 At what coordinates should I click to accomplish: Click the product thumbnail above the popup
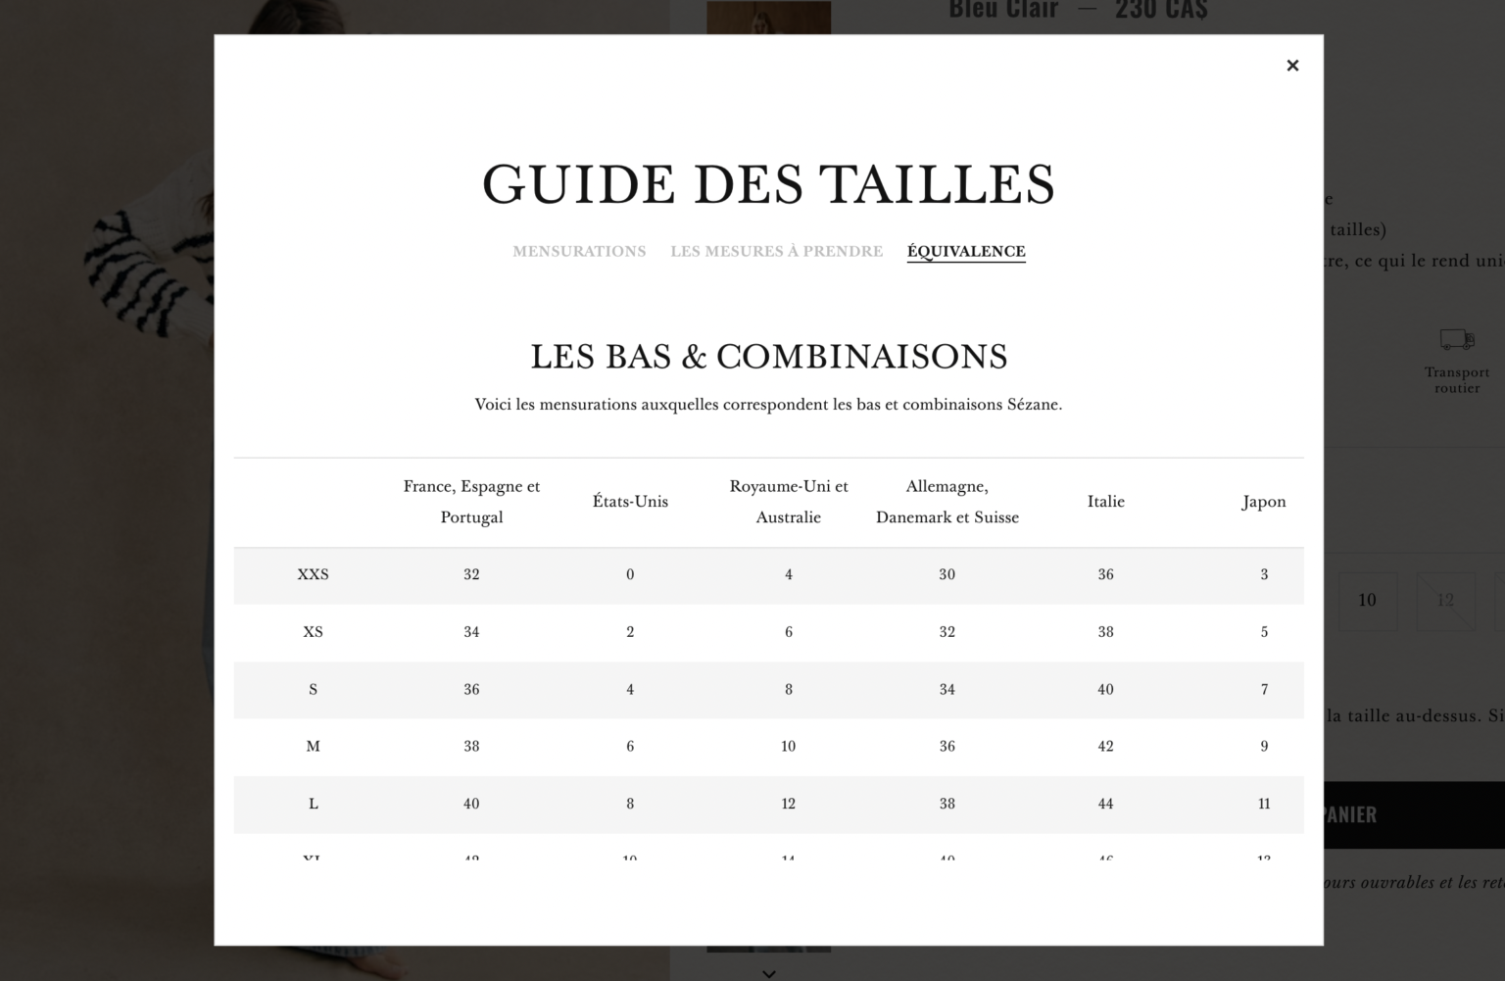pyautogui.click(x=769, y=18)
